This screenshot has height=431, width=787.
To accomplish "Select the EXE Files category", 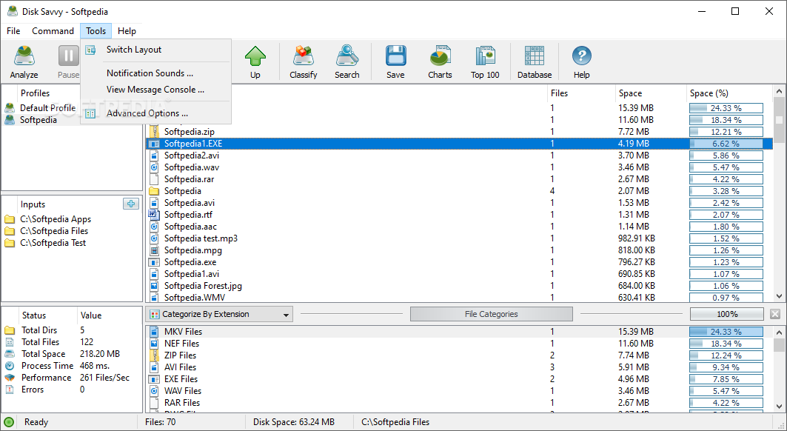I will (x=181, y=379).
